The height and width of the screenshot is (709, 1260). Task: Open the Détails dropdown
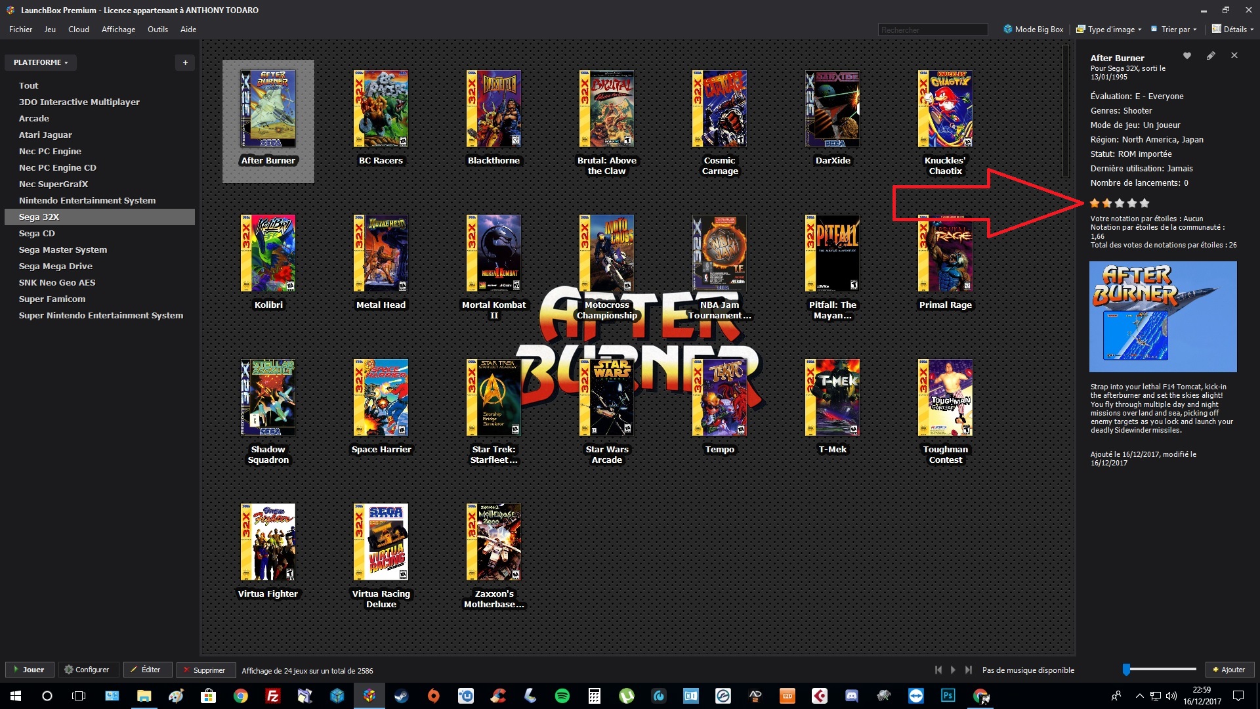1232,30
